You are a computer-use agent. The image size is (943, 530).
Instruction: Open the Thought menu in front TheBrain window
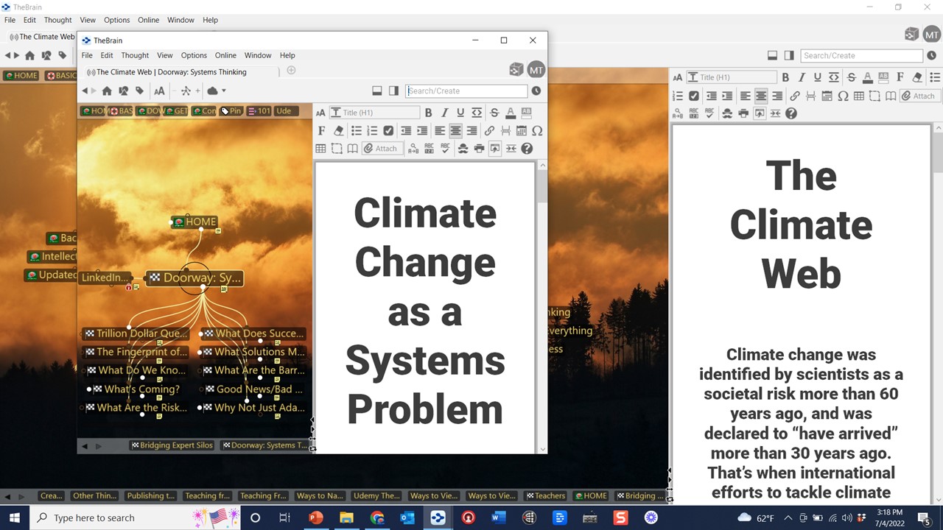point(135,55)
